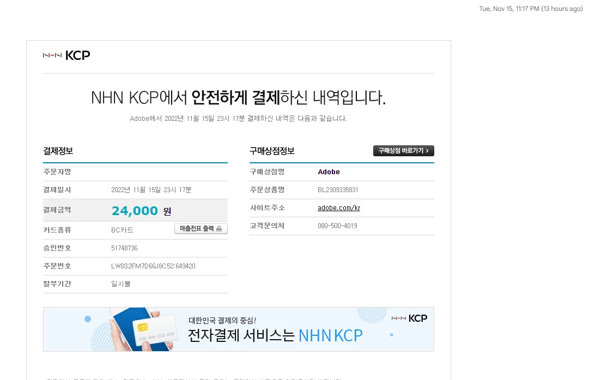Click banner text 전자결제 서비스는 NHN KCP
This screenshot has width=589, height=380.
tap(275, 335)
